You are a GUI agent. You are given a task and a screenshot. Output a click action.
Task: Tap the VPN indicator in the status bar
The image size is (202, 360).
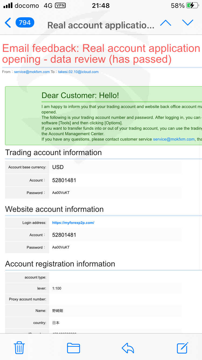coord(60,5)
